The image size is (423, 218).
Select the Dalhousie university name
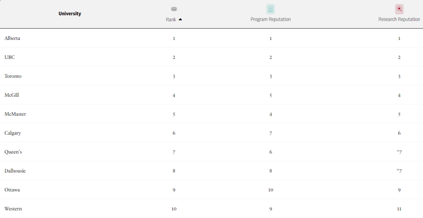(15, 171)
